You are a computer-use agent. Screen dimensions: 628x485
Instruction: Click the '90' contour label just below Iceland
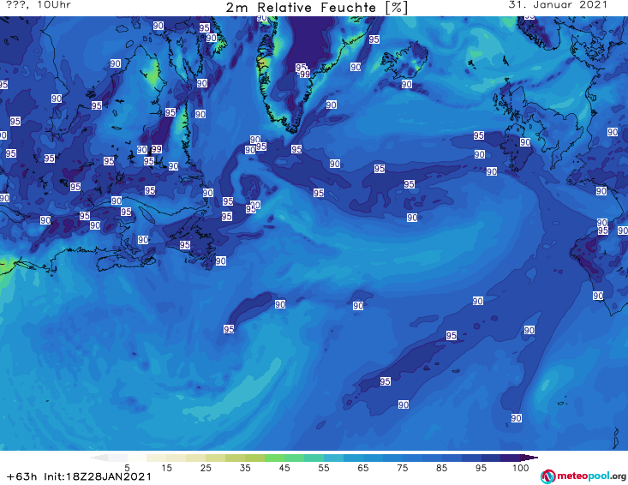coord(406,84)
